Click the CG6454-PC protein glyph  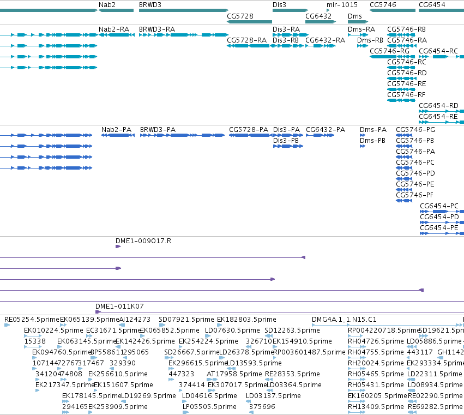tap(442, 212)
